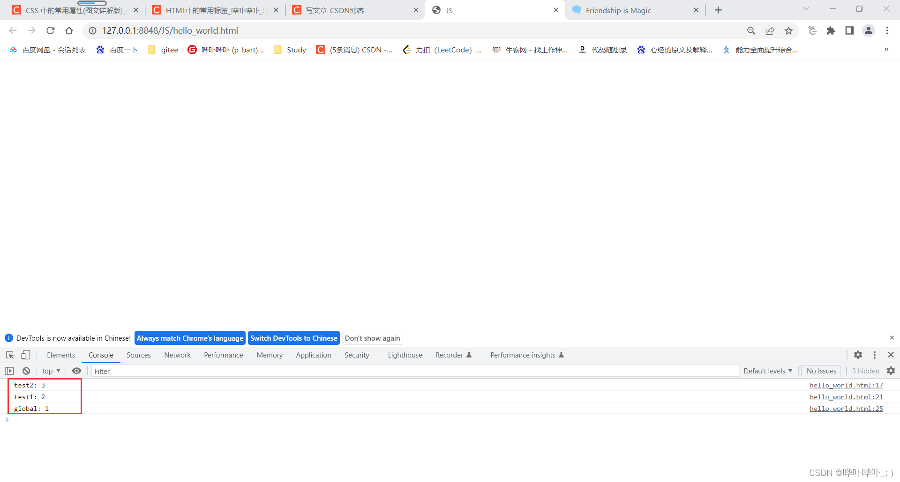This screenshot has height=482, width=900.
Task: Open the 力扣 (LeetCode) bookmark
Action: [442, 50]
